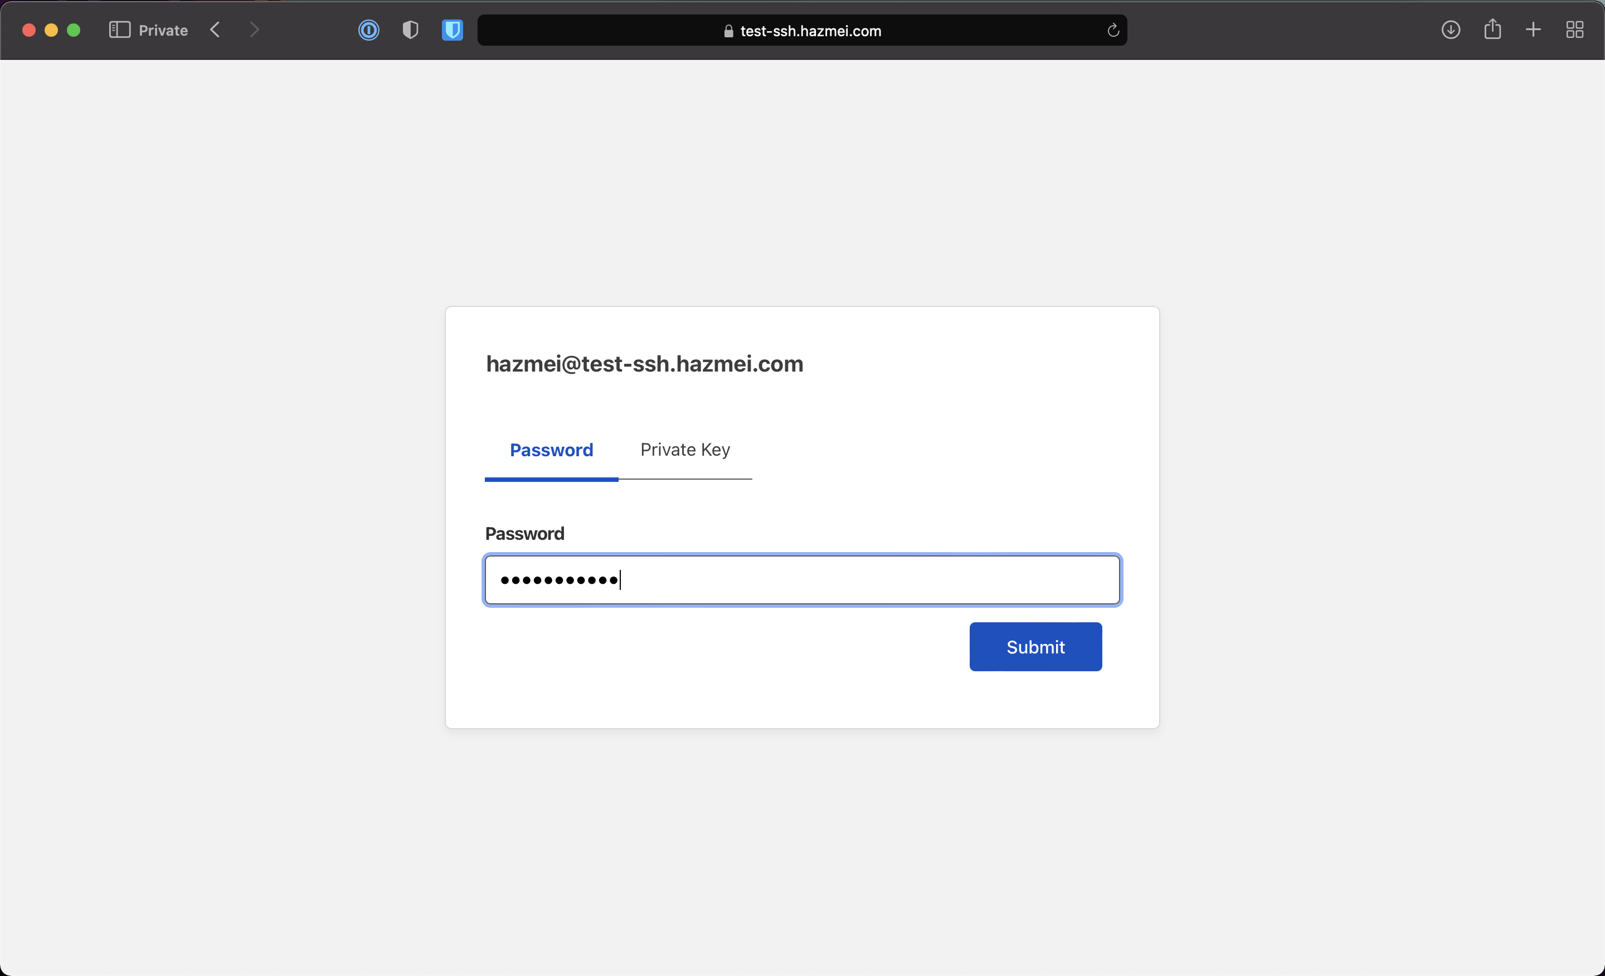Show downloads via download icon
Image resolution: width=1605 pixels, height=976 pixels.
click(x=1450, y=30)
